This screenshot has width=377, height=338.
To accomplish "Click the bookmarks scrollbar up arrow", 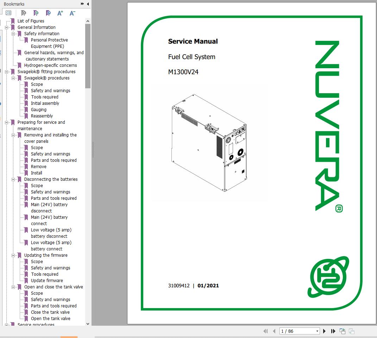I will coord(88,21).
